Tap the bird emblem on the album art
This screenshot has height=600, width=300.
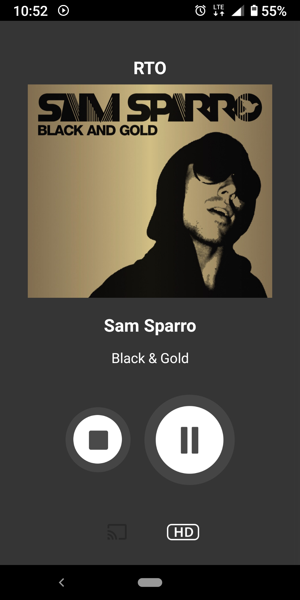[249, 107]
